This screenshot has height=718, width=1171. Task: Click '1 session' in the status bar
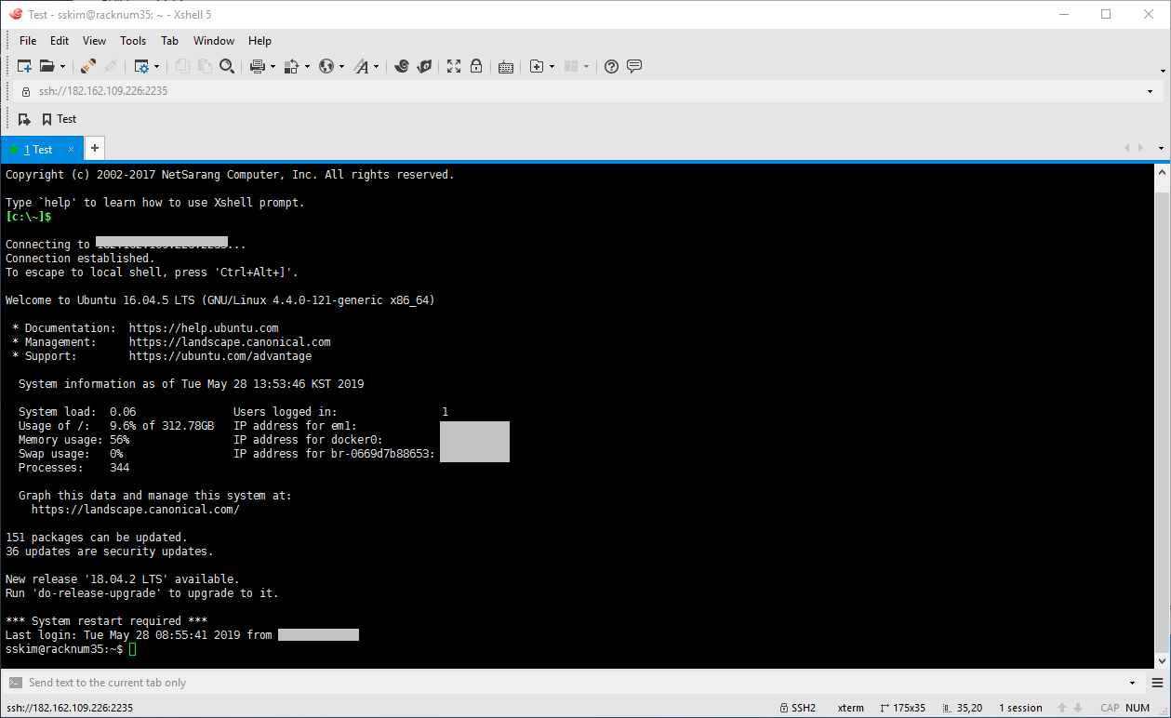coord(1020,708)
